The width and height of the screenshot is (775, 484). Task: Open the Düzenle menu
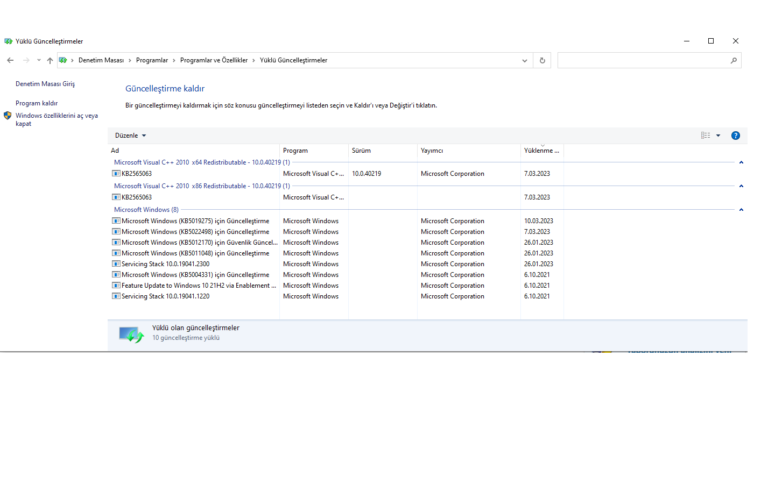click(131, 136)
